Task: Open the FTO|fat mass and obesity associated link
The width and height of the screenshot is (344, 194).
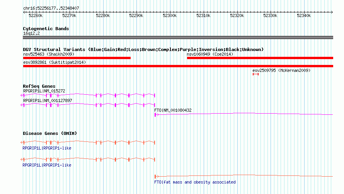Action: click(x=195, y=182)
